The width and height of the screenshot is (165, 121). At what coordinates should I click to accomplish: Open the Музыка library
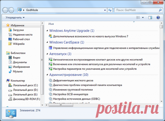(x=17, y=71)
